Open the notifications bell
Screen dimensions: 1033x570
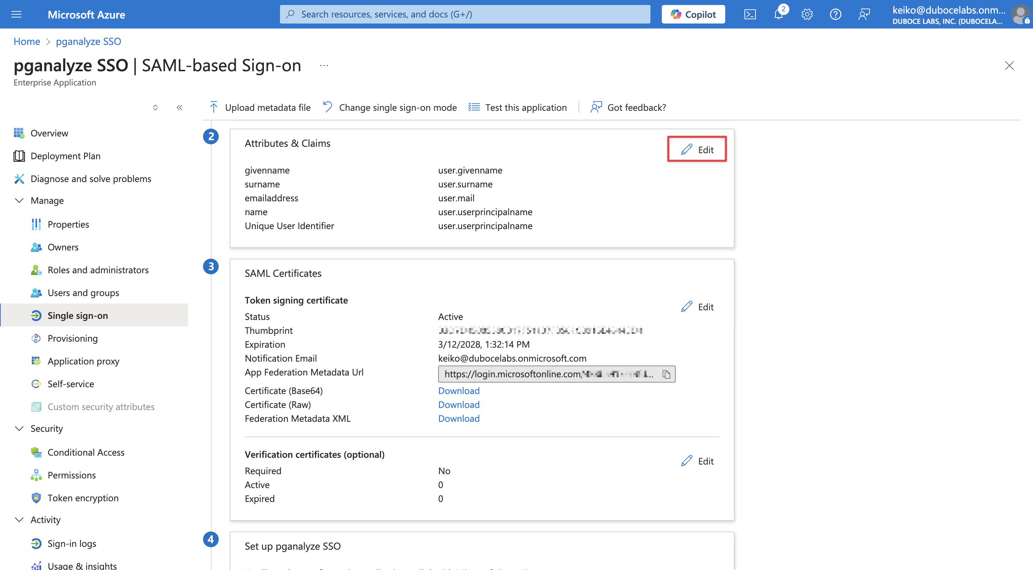pos(779,15)
